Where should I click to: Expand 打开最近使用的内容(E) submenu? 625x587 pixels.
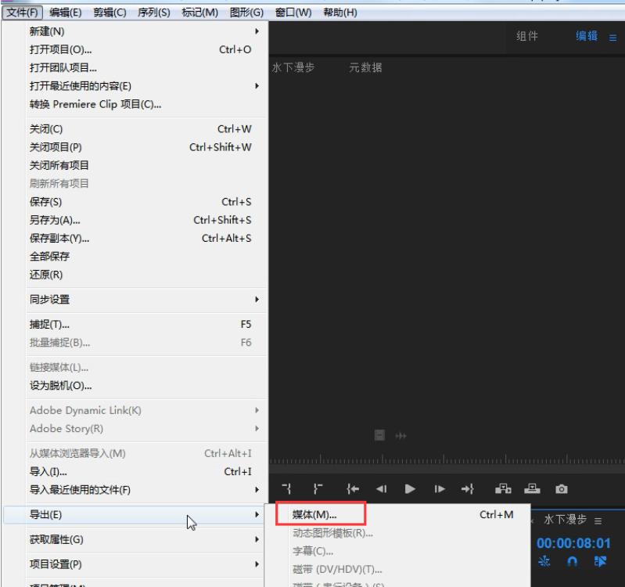tap(257, 86)
